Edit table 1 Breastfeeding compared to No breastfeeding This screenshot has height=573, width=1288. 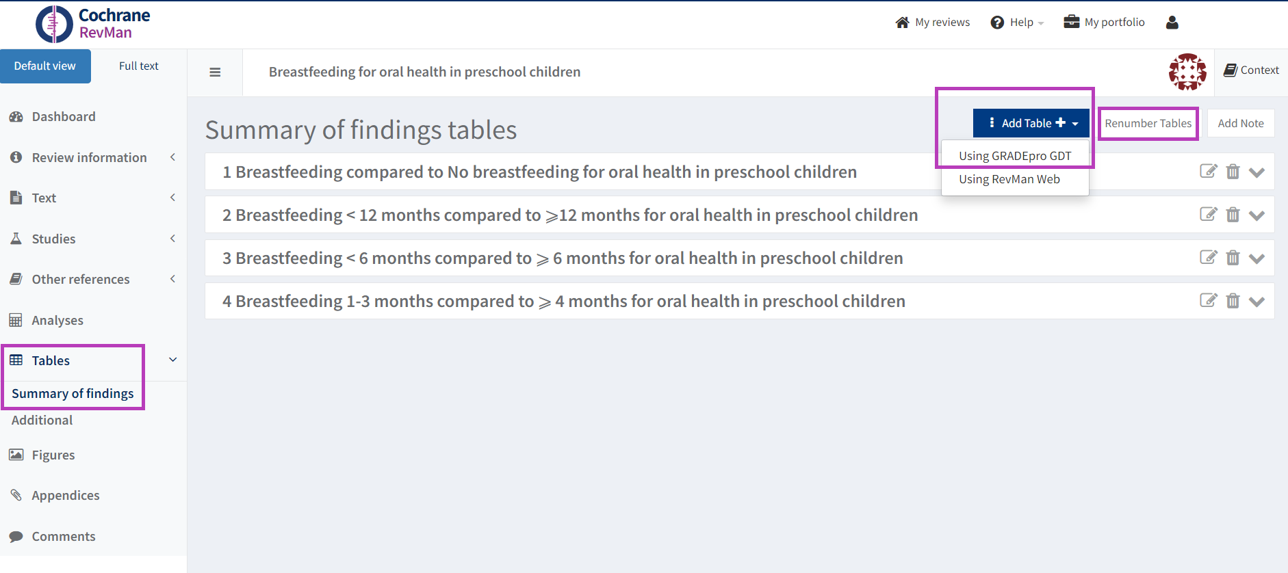pos(1208,171)
